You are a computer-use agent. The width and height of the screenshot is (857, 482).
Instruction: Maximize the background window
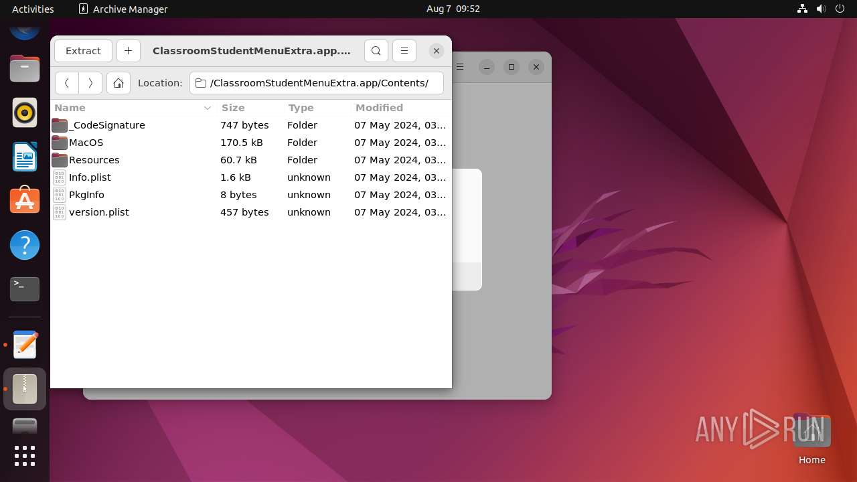point(512,67)
